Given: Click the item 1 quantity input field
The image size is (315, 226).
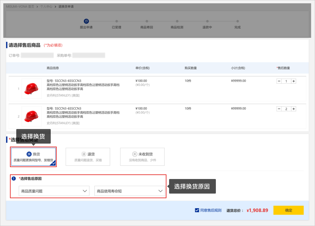Looking at the screenshot, I should pyautogui.click(x=286, y=81).
